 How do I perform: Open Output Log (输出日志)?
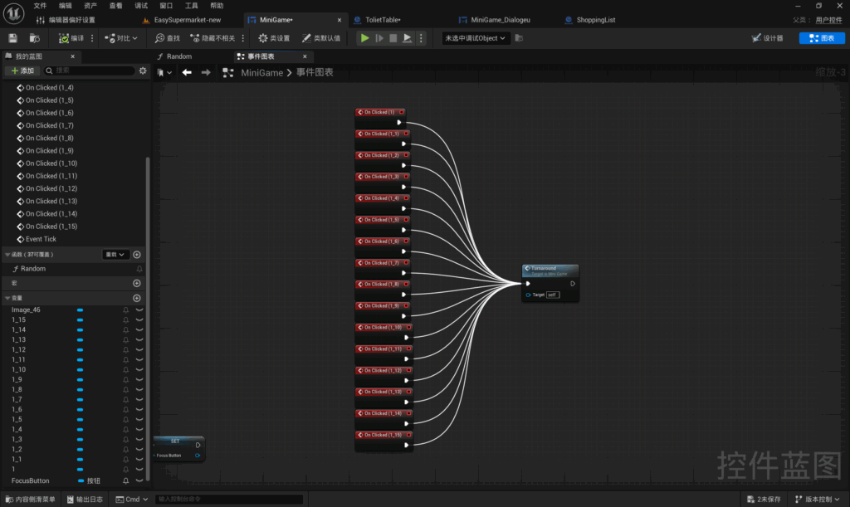pyautogui.click(x=85, y=500)
